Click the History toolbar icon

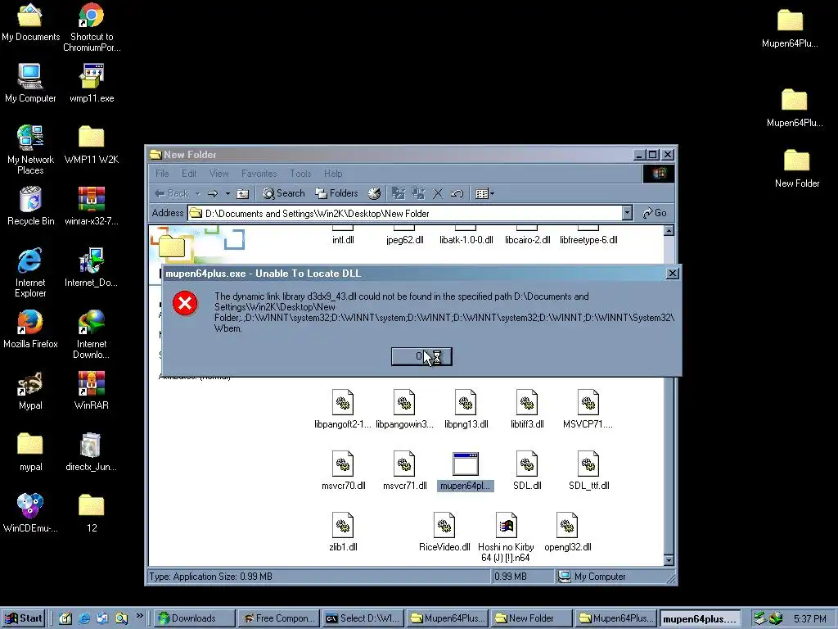pos(374,193)
